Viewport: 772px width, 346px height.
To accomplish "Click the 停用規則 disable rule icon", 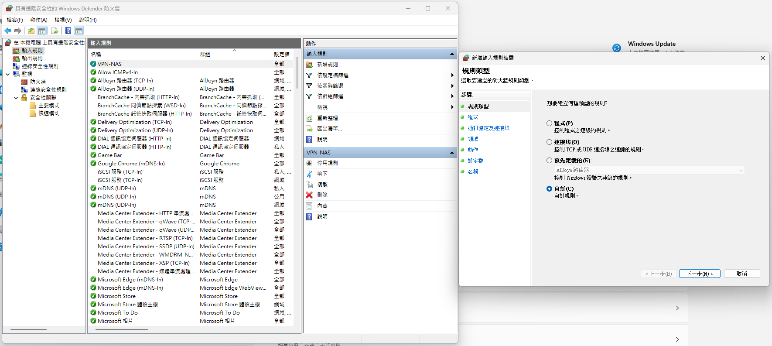I will 309,163.
